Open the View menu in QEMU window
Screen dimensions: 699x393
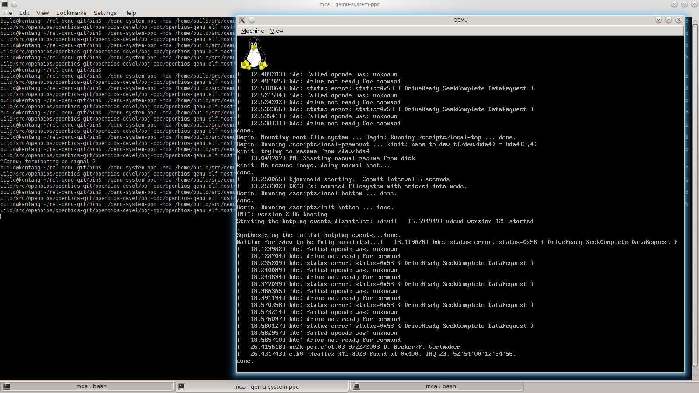[277, 31]
